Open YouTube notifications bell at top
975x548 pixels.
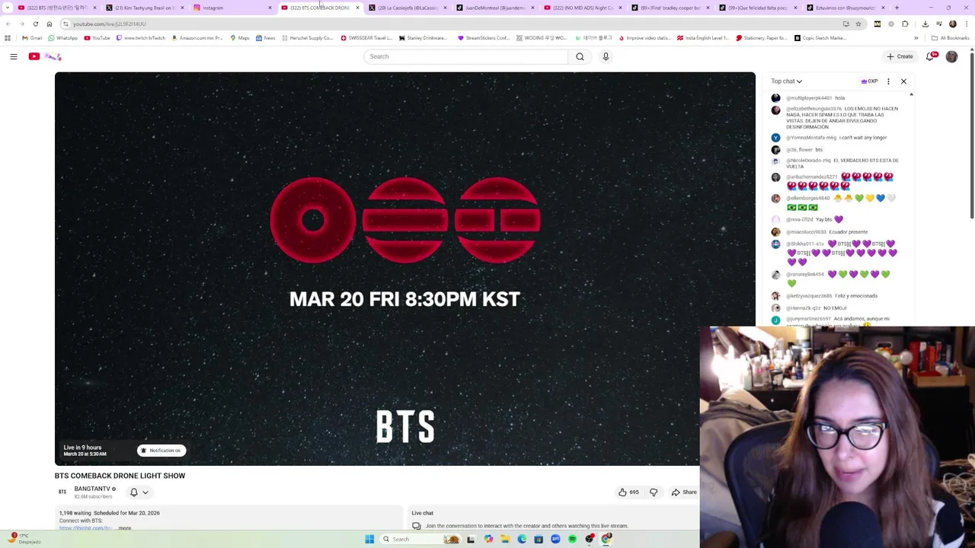932,56
